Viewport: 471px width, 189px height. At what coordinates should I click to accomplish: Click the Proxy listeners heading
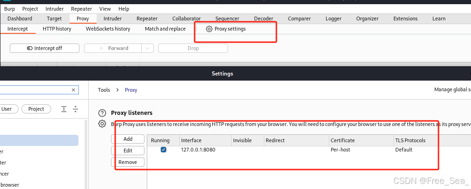131,113
